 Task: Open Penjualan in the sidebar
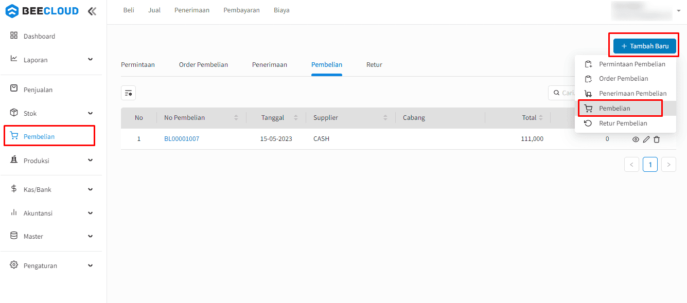click(38, 90)
